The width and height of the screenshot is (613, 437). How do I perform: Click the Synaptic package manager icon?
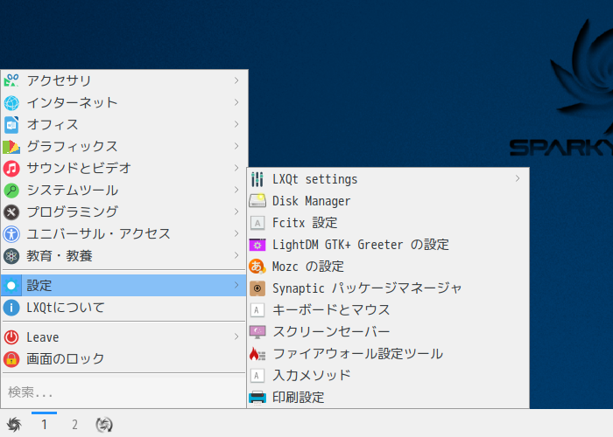pyautogui.click(x=257, y=288)
